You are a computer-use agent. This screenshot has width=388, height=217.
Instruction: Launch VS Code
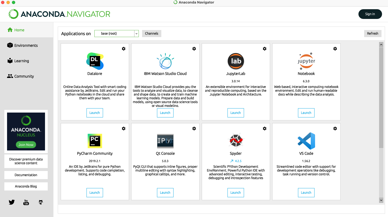coord(306,193)
